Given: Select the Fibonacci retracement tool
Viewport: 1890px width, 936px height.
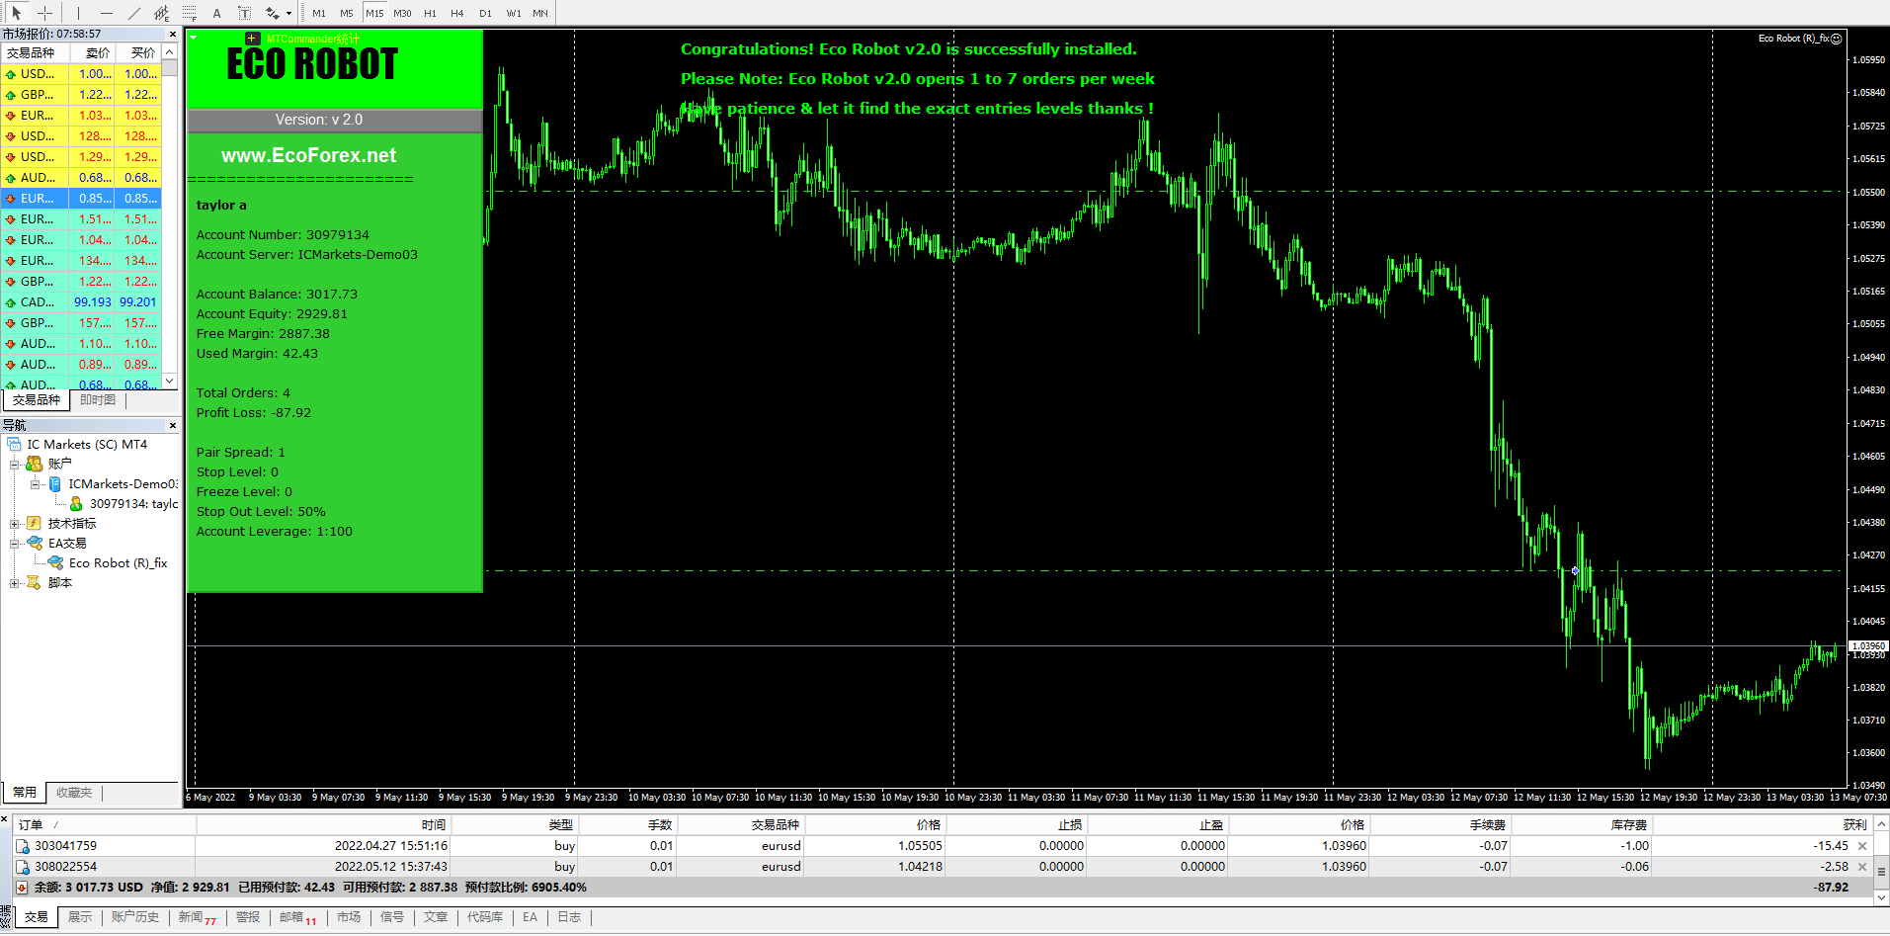Looking at the screenshot, I should click(x=190, y=13).
